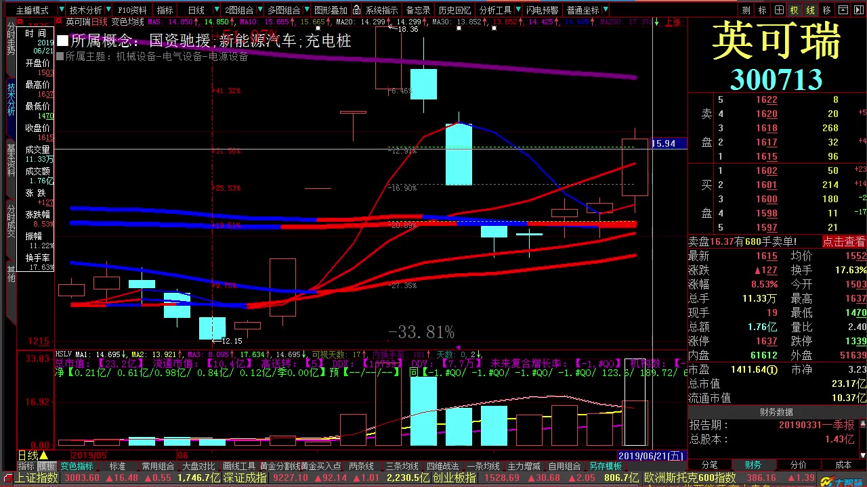
Task: Choose the 两条线 template
Action: (x=361, y=467)
